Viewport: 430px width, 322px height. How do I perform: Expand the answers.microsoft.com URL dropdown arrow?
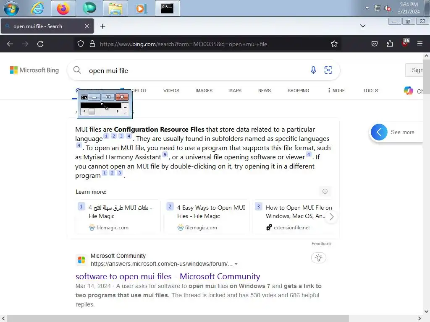[236, 264]
